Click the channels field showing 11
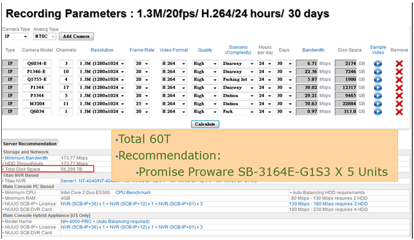414x240 pixels. coord(66,104)
